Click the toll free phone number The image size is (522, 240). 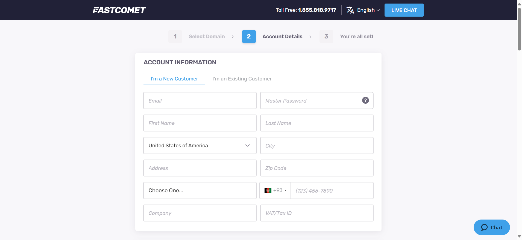click(317, 10)
